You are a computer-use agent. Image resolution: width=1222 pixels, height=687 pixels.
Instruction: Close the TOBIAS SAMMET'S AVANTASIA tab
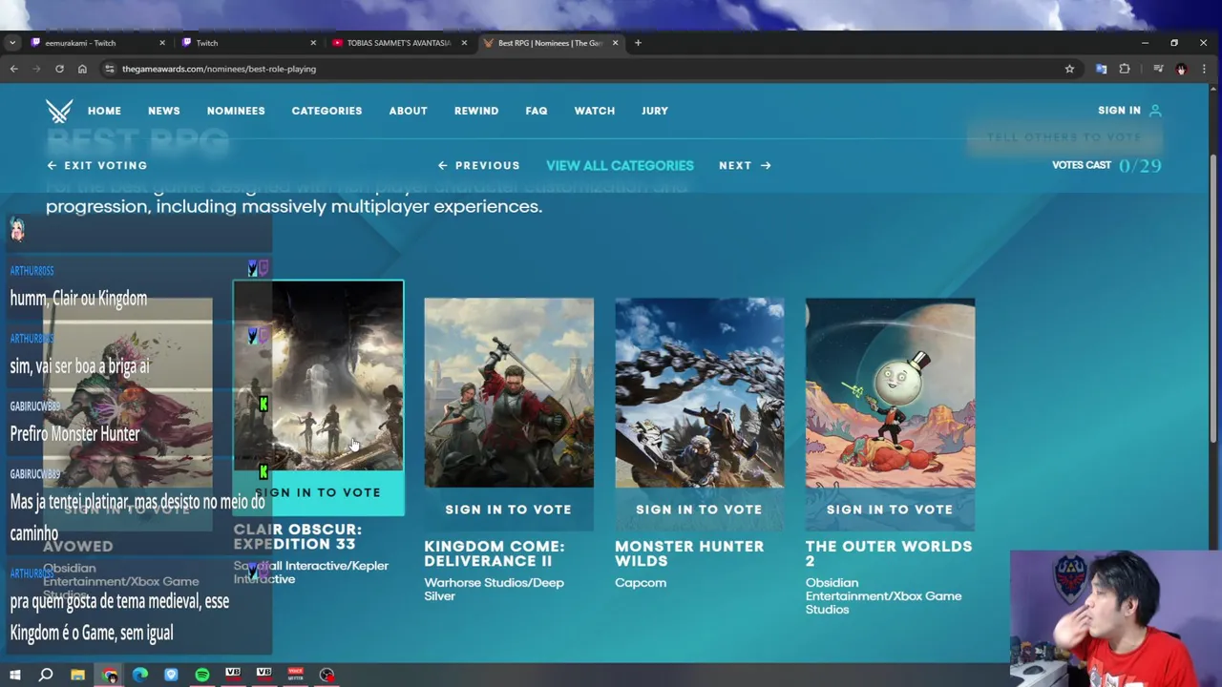point(464,43)
